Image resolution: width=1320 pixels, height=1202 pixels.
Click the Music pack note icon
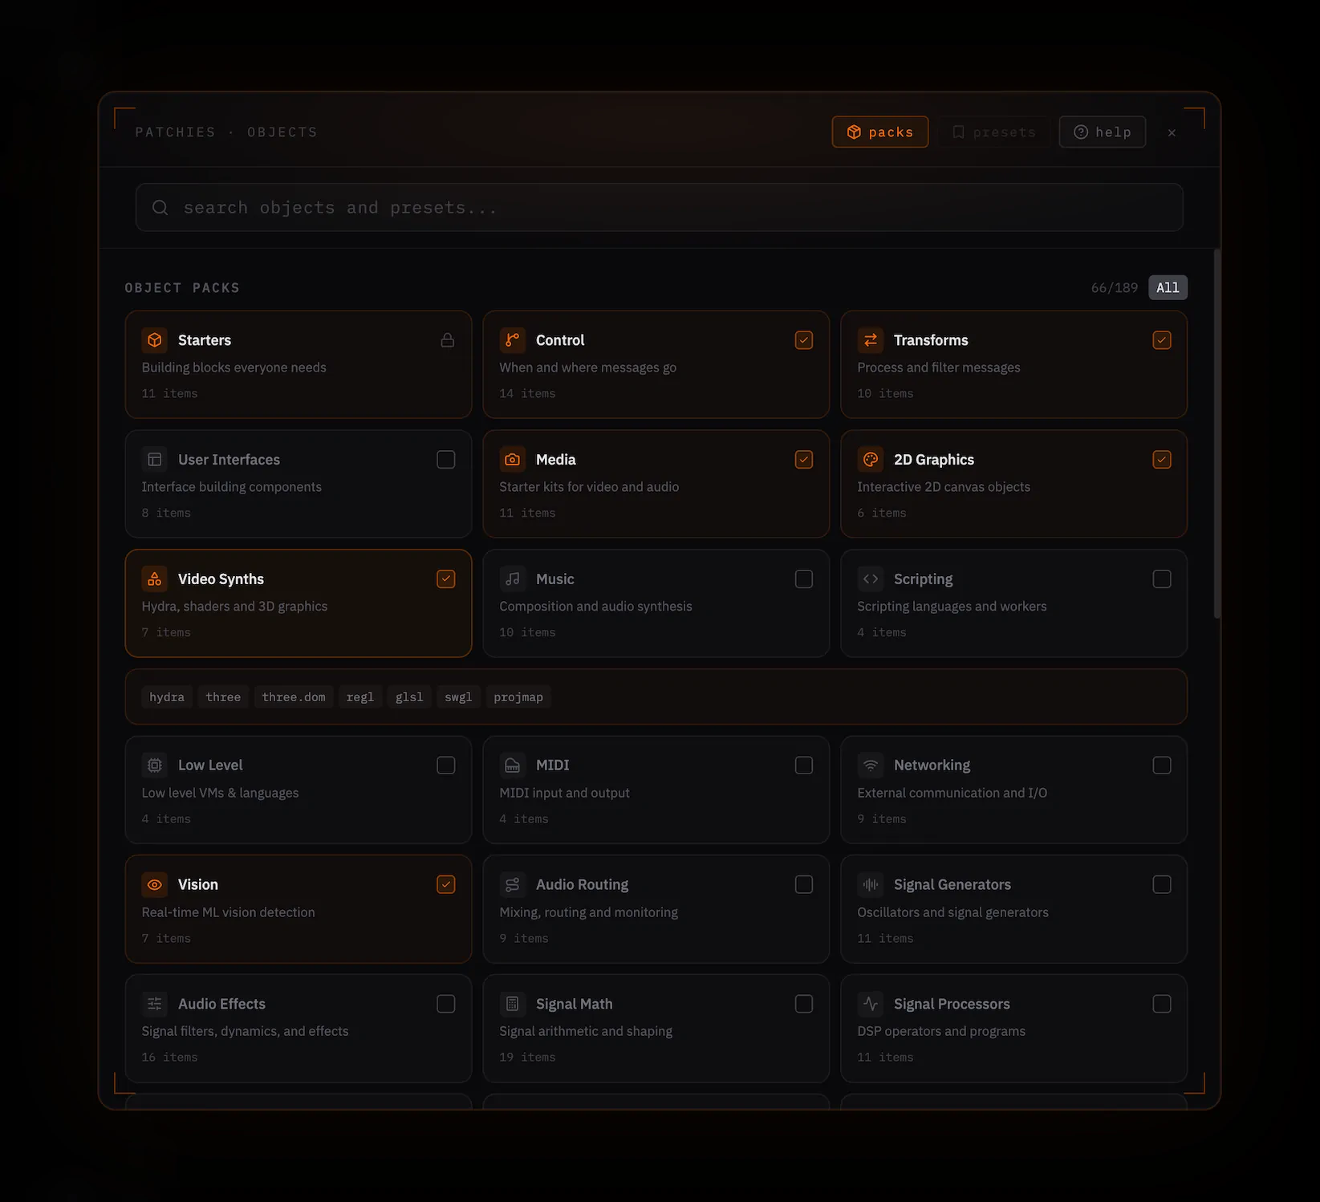pyautogui.click(x=512, y=579)
